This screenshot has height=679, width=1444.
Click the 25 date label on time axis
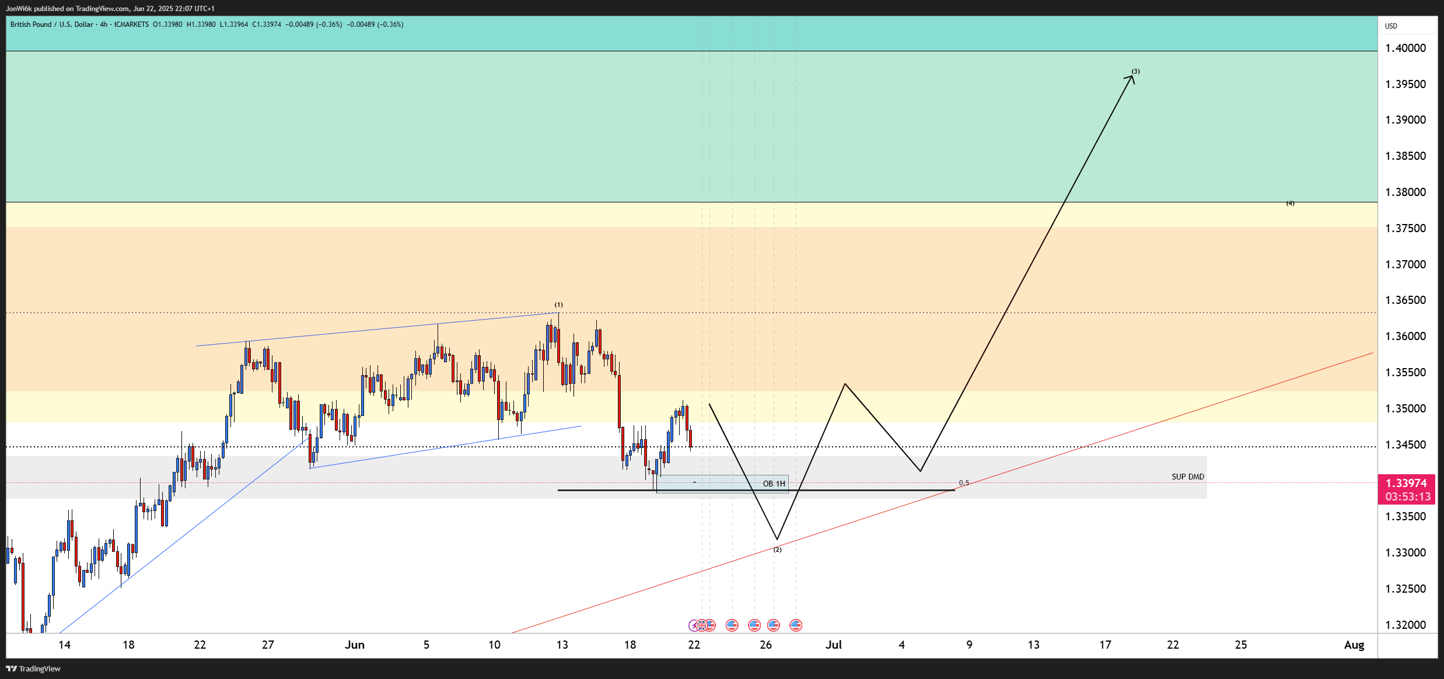tap(1241, 645)
